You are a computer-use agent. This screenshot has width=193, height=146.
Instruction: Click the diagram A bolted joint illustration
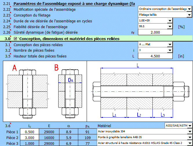(x=28, y=91)
